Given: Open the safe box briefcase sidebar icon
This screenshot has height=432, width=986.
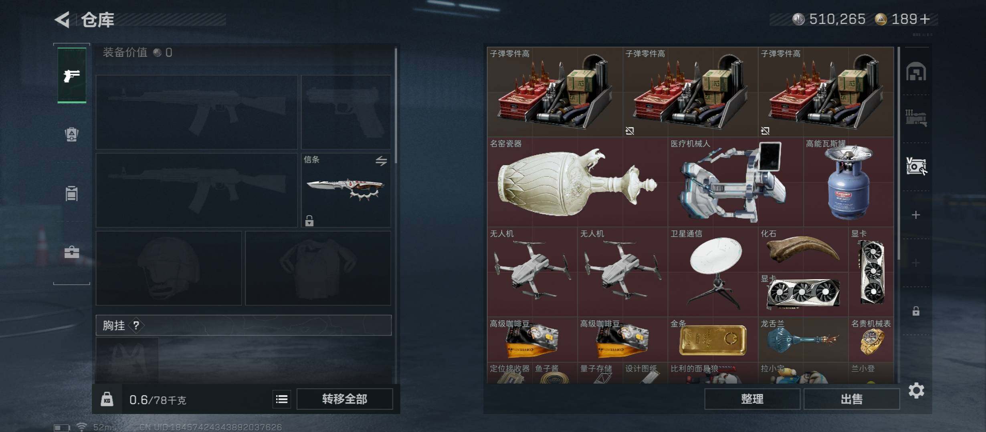Looking at the screenshot, I should click(x=72, y=252).
